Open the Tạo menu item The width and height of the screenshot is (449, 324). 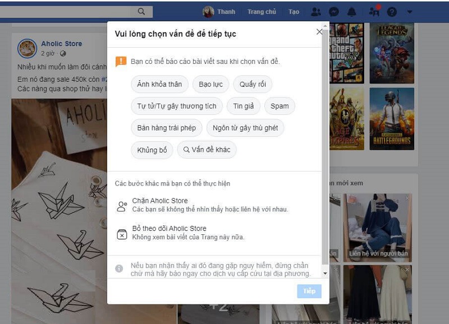tap(294, 11)
